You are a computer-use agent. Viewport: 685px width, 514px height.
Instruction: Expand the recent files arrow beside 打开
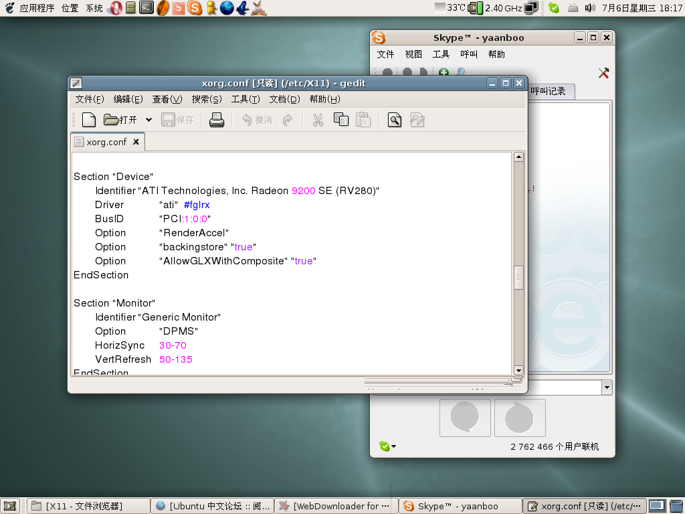click(x=149, y=120)
